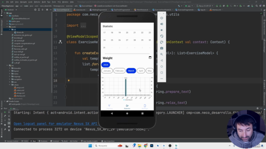This screenshot has height=149, width=266.
Task: Tap Training in phone bottom navigation
Action: (x=110, y=107)
